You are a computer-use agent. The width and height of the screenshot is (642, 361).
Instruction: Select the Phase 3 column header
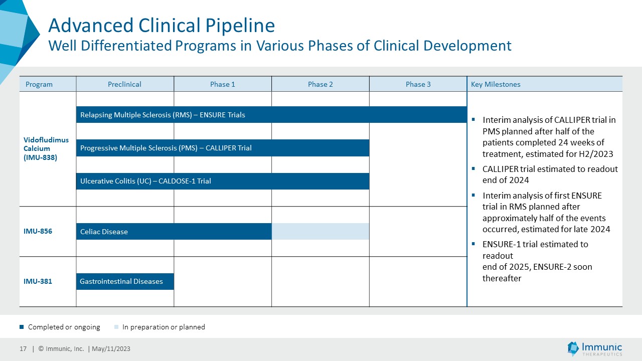pyautogui.click(x=418, y=84)
